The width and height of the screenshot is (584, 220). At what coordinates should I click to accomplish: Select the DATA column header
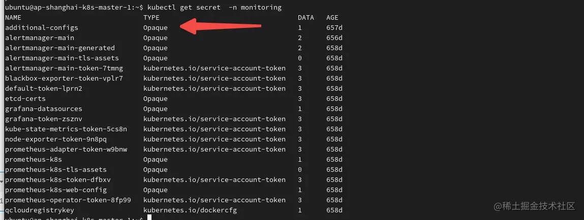[x=306, y=17]
